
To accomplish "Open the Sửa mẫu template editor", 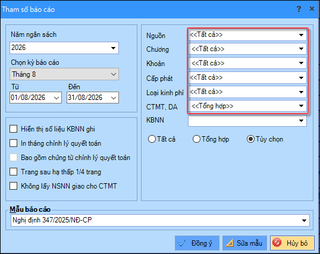I will pyautogui.click(x=244, y=243).
